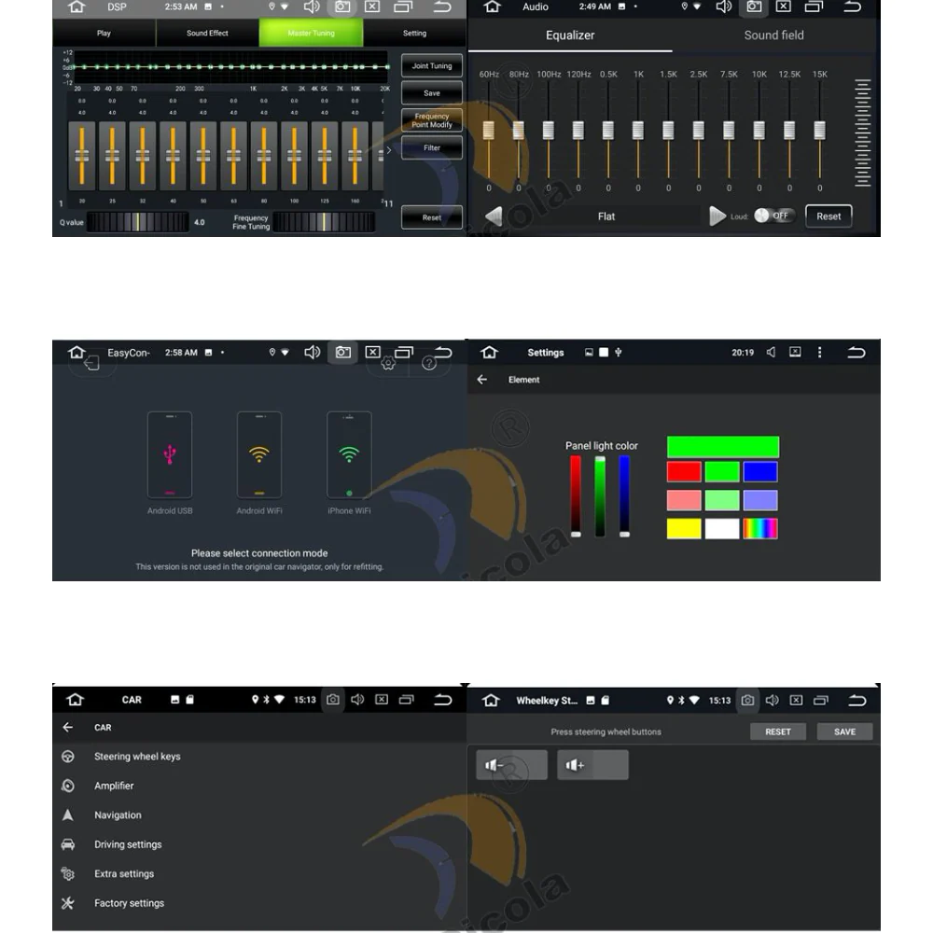Click Save in the DSP panel
This screenshot has width=933, height=933.
(432, 93)
